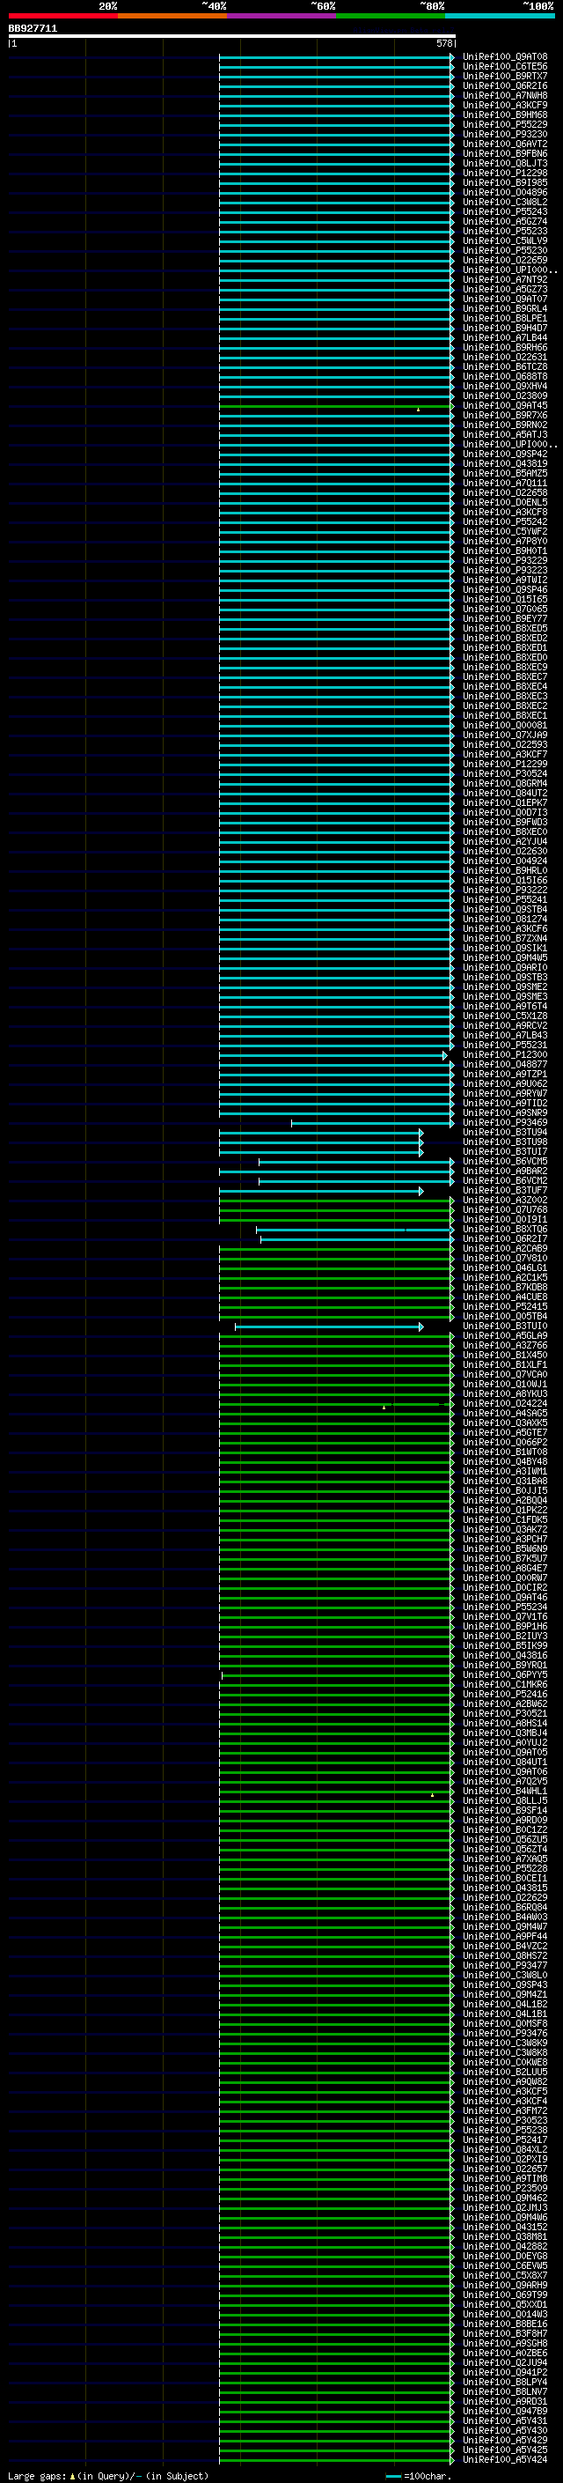Click yellow gap marker on UniRef100_Q9AT45 row

point(418,410)
